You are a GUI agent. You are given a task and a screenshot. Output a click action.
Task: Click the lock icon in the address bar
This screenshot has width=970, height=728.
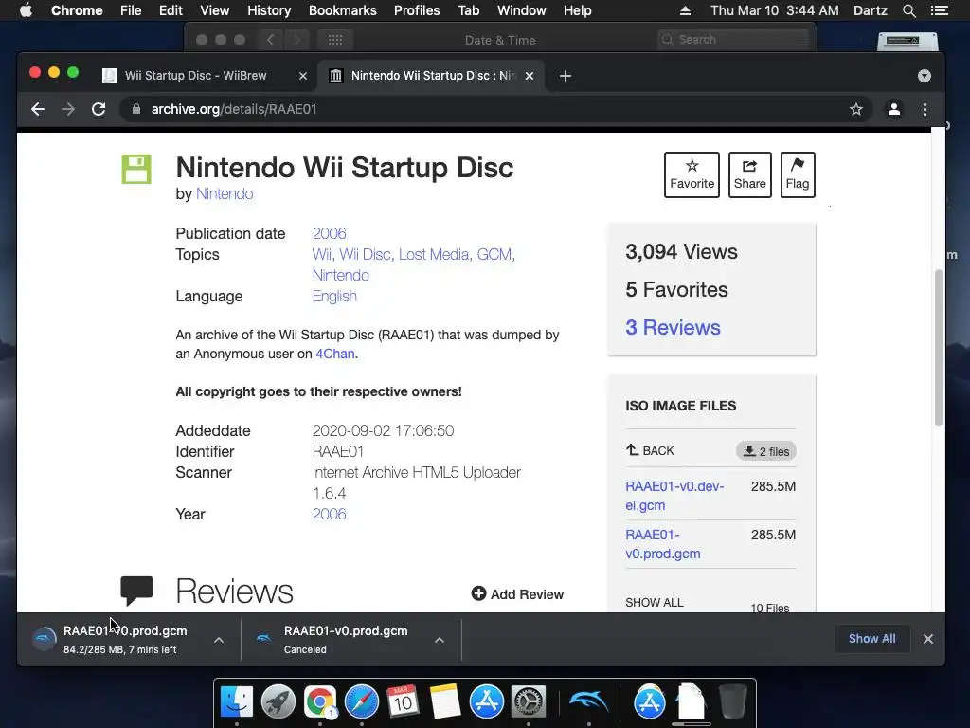click(x=136, y=110)
